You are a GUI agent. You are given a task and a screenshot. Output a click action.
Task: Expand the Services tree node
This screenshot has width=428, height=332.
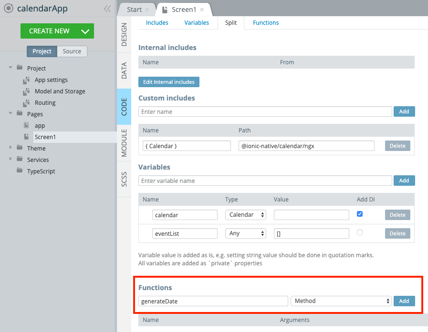tap(10, 159)
